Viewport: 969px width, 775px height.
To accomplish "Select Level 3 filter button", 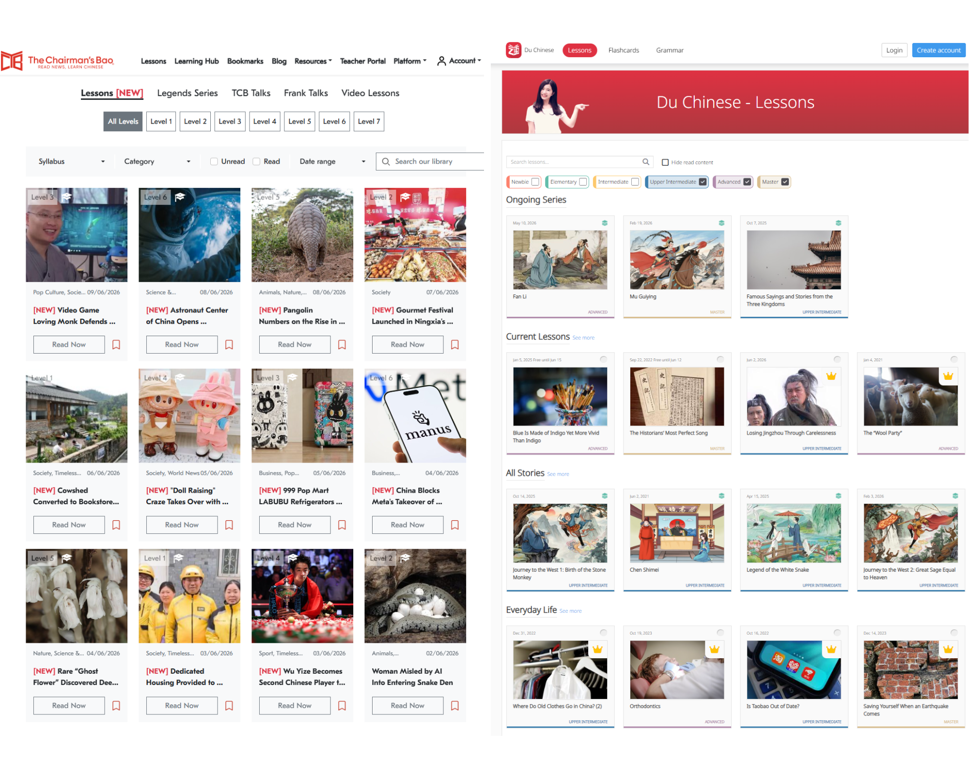I will click(x=230, y=122).
